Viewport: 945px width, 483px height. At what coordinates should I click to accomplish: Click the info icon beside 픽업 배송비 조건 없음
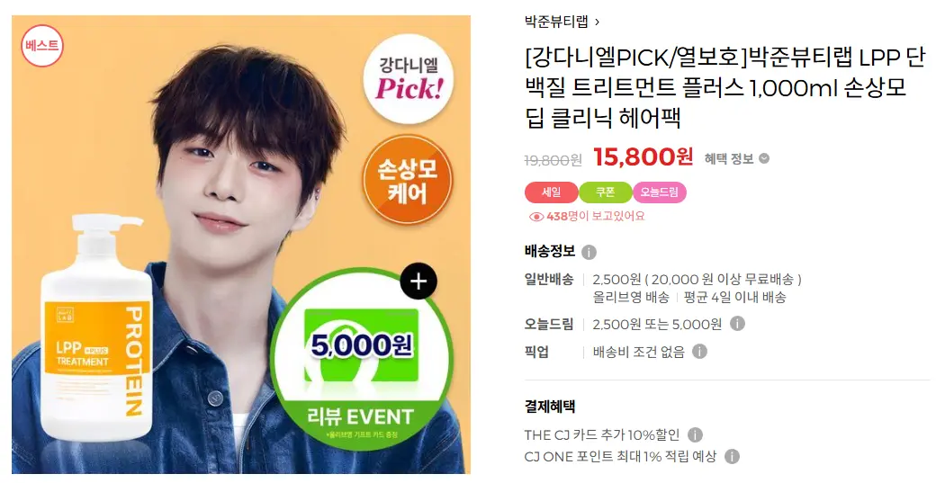click(699, 352)
